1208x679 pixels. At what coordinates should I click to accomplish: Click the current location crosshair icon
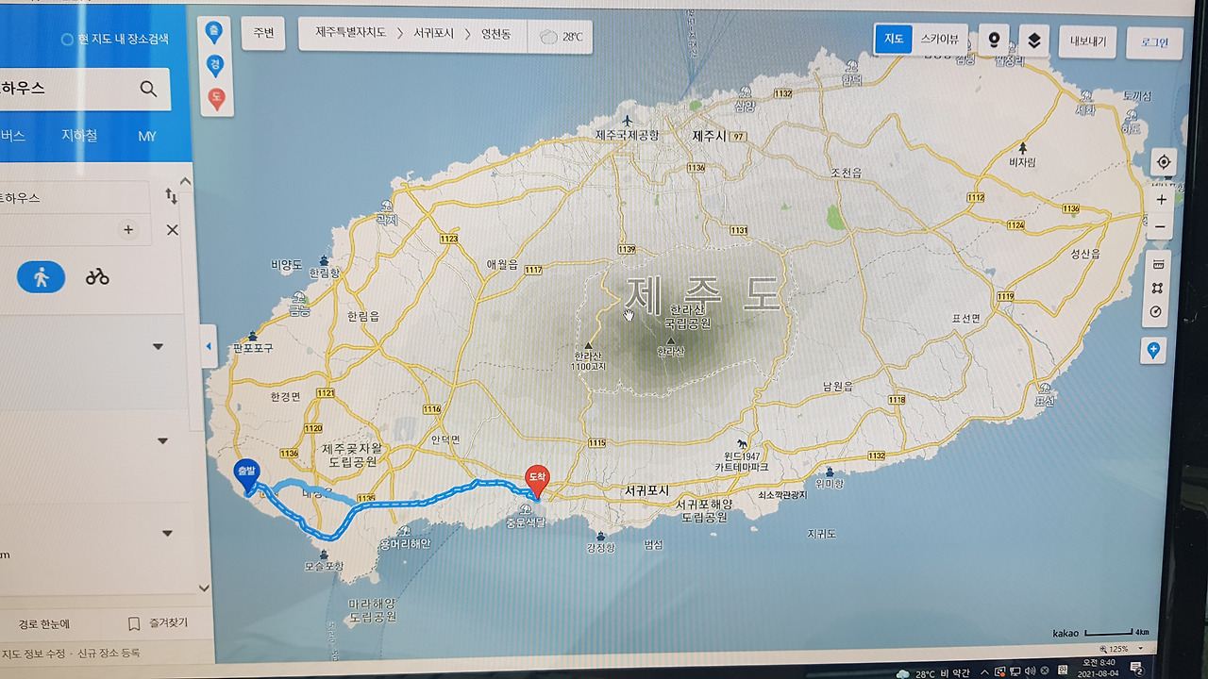tap(1163, 161)
